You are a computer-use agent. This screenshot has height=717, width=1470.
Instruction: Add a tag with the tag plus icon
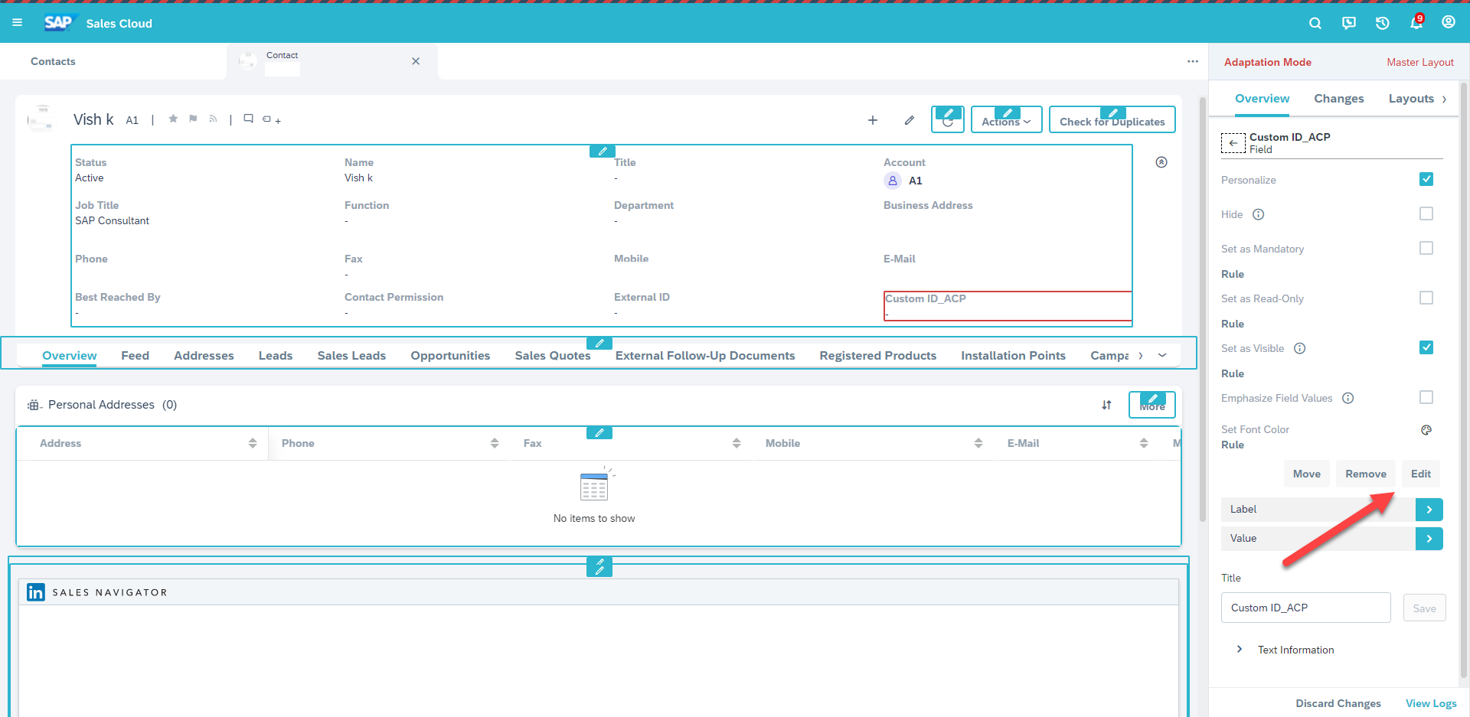[x=272, y=119]
